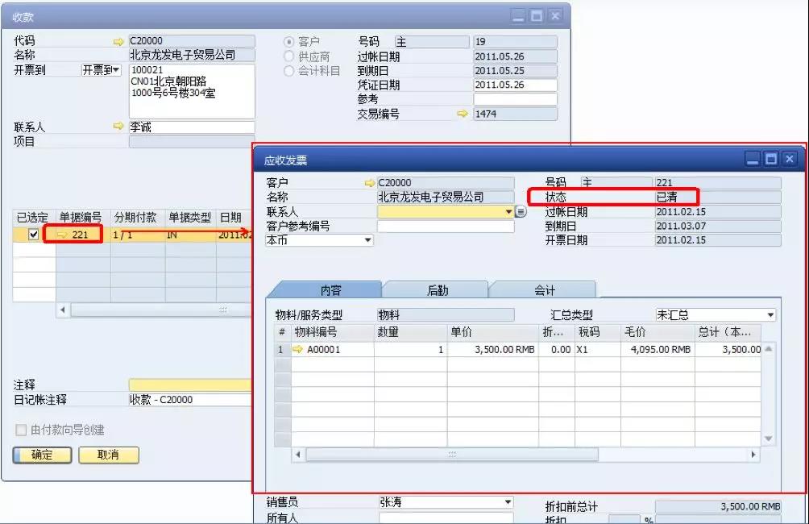Open the 汇总类型 dropdown showing 未汇总
The width and height of the screenshot is (809, 524).
(770, 315)
